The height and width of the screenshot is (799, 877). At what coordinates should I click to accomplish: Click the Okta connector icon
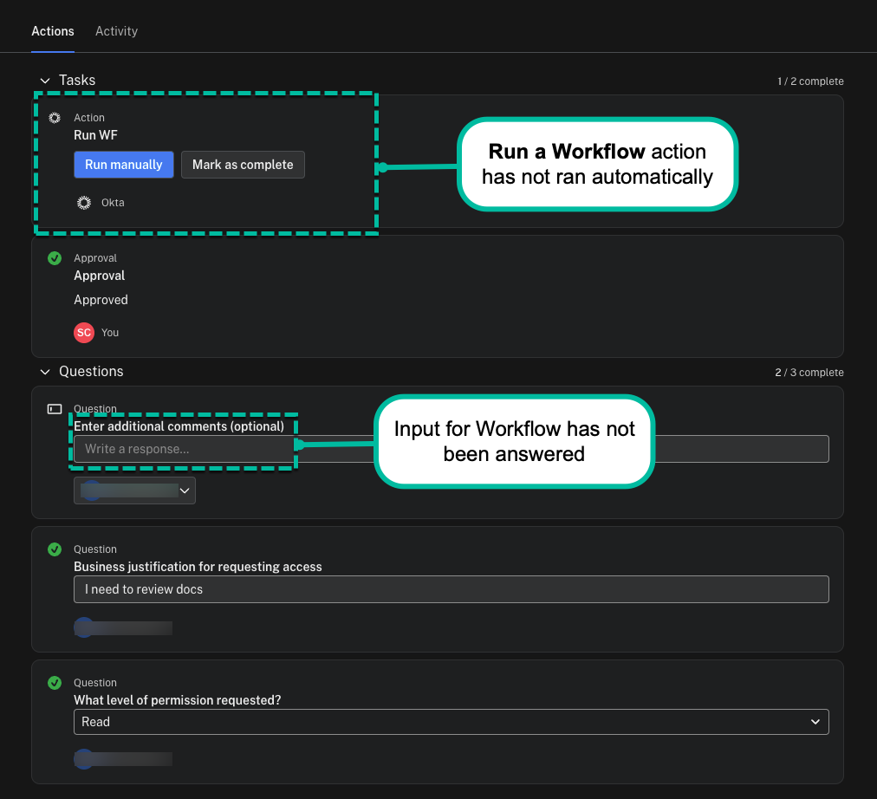tap(83, 202)
